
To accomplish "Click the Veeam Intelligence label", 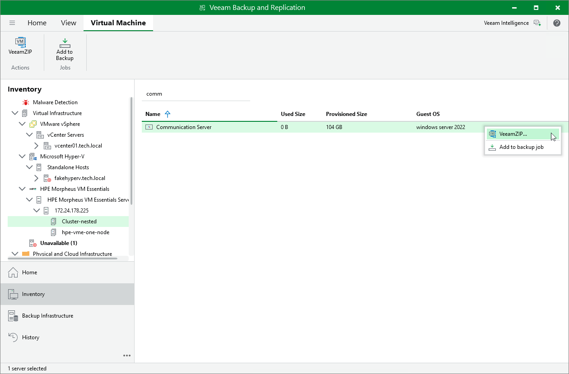I will [506, 23].
